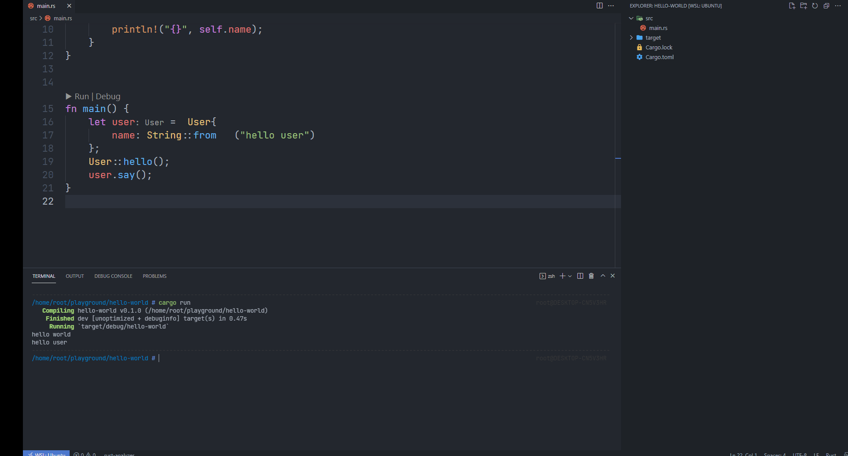
Task: Open Cargo.lock from the file tree
Action: click(x=659, y=48)
